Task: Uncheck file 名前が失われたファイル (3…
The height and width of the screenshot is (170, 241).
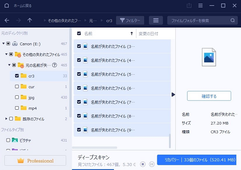Action: pos(79,46)
